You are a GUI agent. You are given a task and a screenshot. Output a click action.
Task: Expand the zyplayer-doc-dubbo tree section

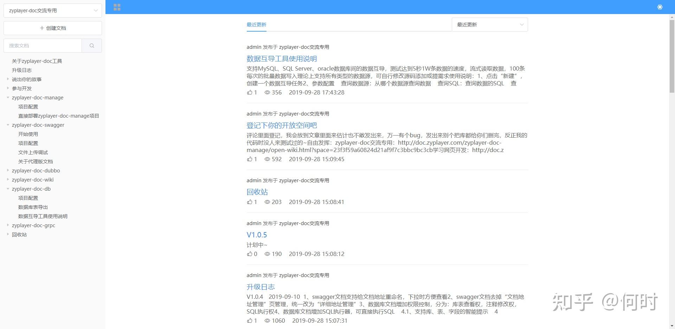(8, 170)
